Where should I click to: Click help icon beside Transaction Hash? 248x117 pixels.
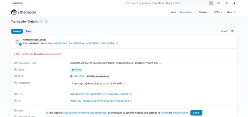coord(15,63)
